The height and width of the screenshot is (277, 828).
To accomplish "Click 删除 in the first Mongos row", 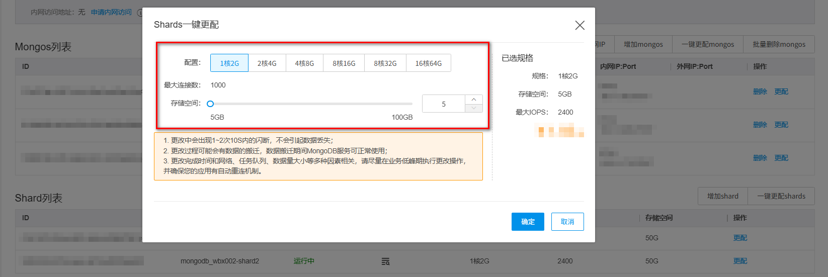I will (x=760, y=91).
